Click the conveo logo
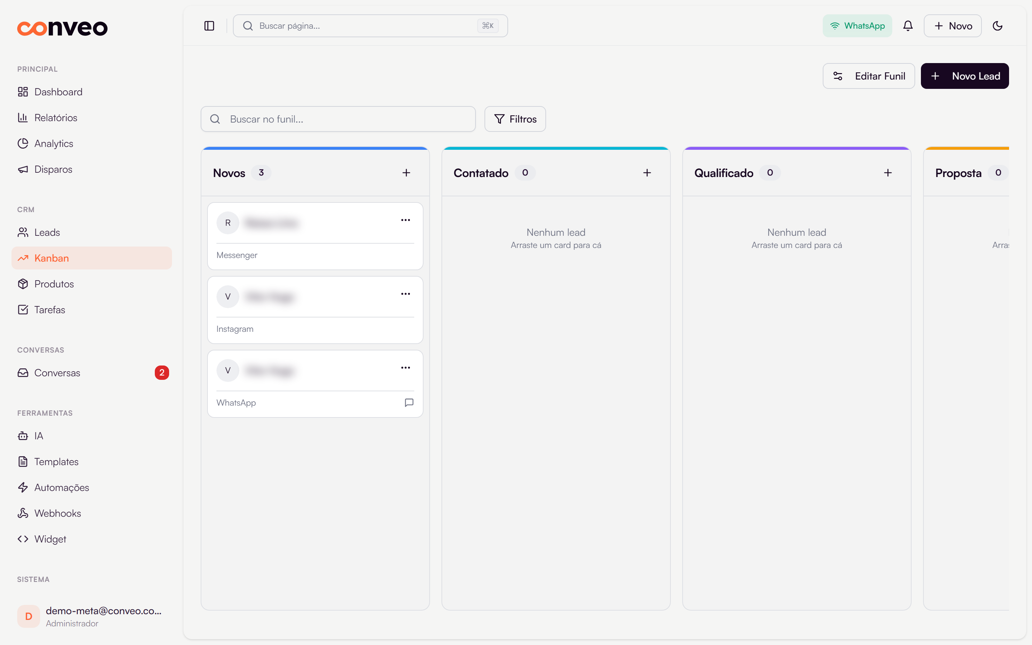1032x645 pixels. pos(62,28)
